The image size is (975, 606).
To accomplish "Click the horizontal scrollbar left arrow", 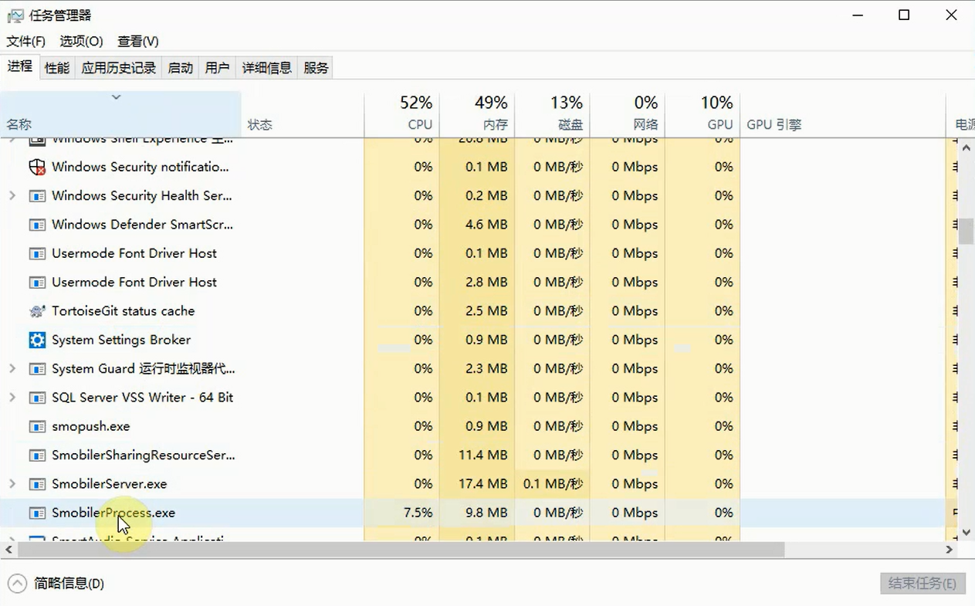I will [8, 550].
